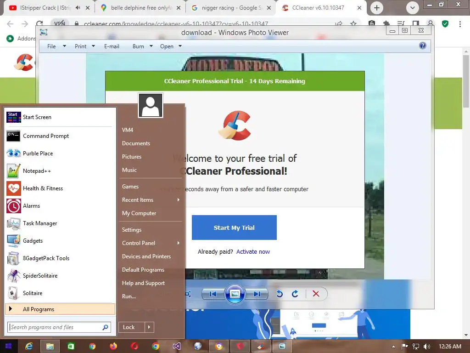Open Chrome's tab search chevron
The height and width of the screenshot is (353, 470).
[x=413, y=8]
